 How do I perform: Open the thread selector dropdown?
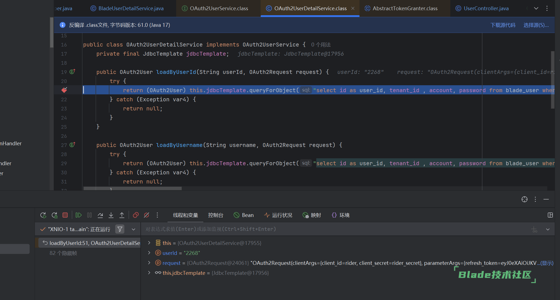[133, 229]
